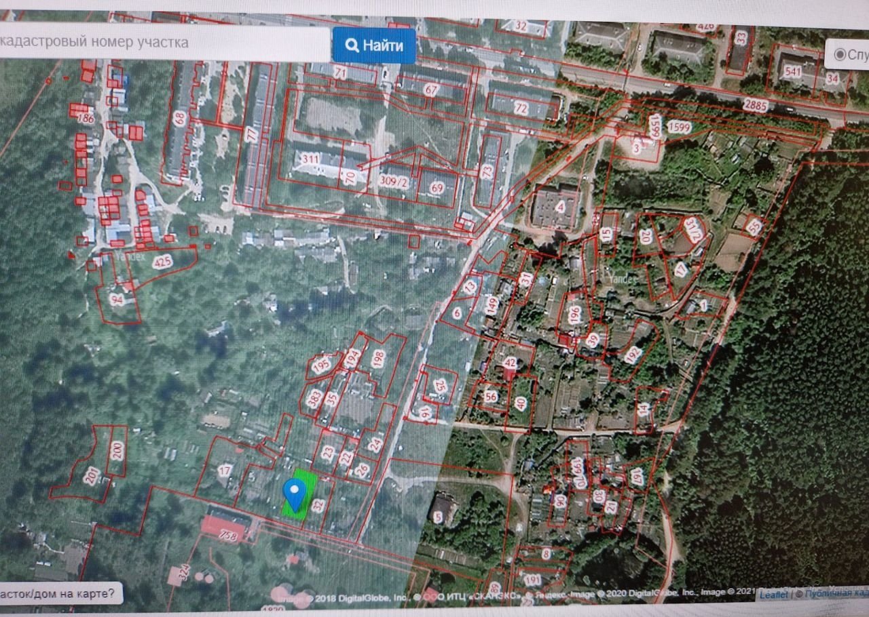Select parcel label 72 on building
The height and width of the screenshot is (617, 869).
coord(521,108)
